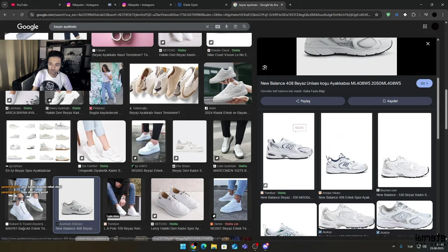This screenshot has height=252, width=448.
Task: Reload the current page
Action: coord(22,15)
